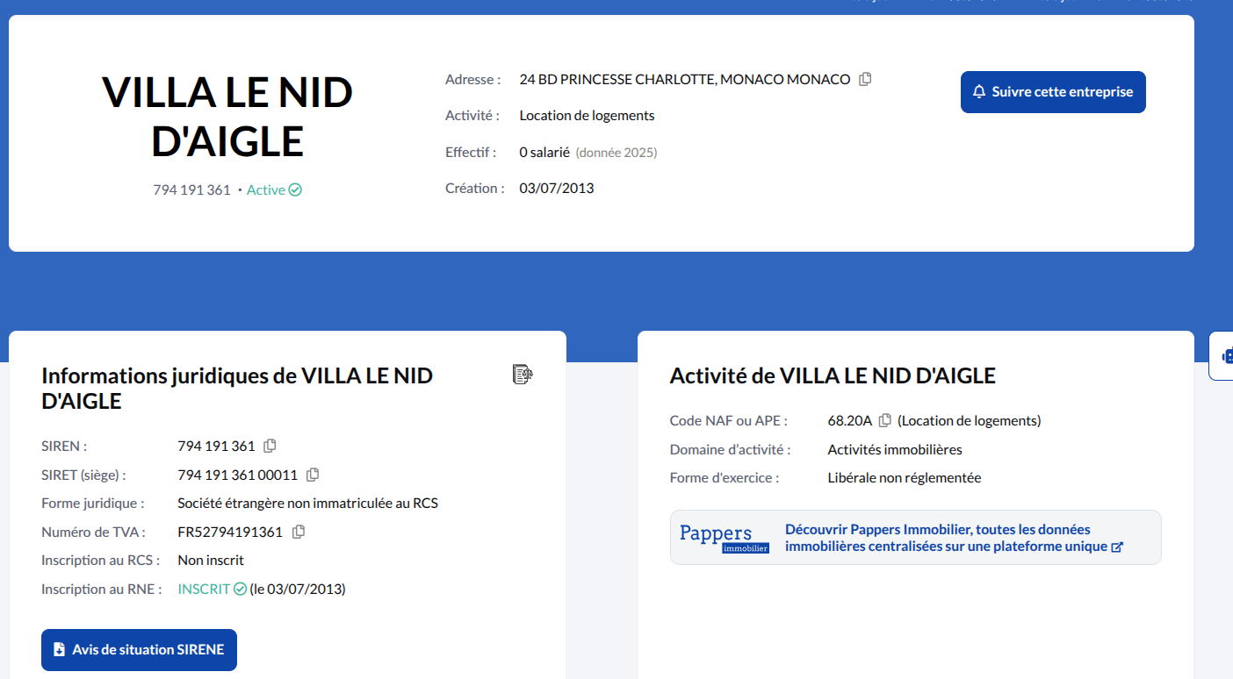The image size is (1233, 679).
Task: Copy the Numéro de TVA
Action: (x=298, y=532)
